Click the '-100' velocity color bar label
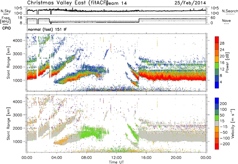The image size is (238, 164). click(x=225, y=138)
